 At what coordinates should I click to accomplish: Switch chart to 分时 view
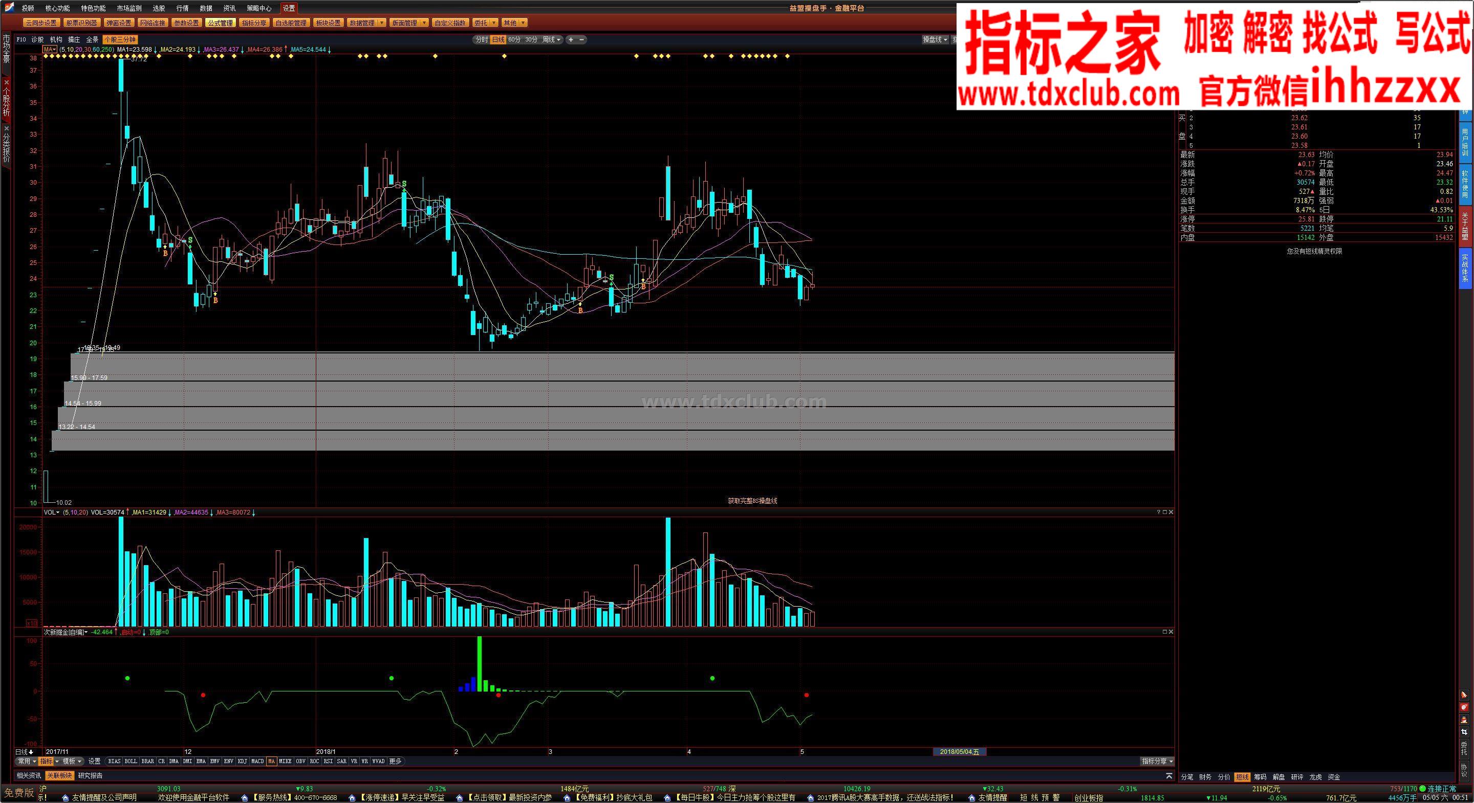[x=481, y=39]
